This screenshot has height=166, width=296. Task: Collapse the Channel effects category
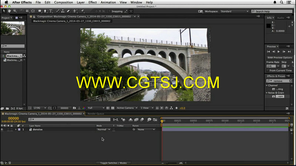pyautogui.click(x=267, y=86)
